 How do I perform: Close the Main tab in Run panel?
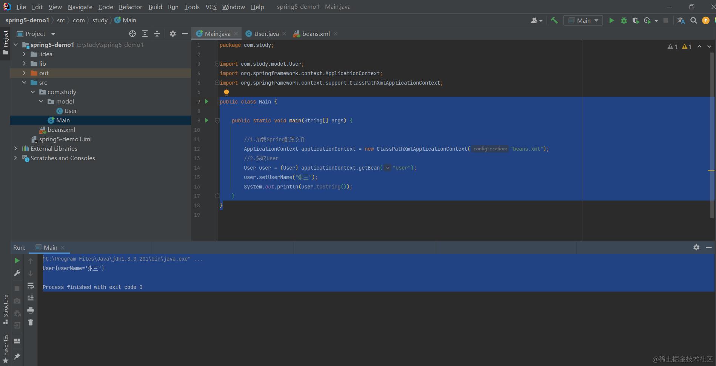coord(63,248)
